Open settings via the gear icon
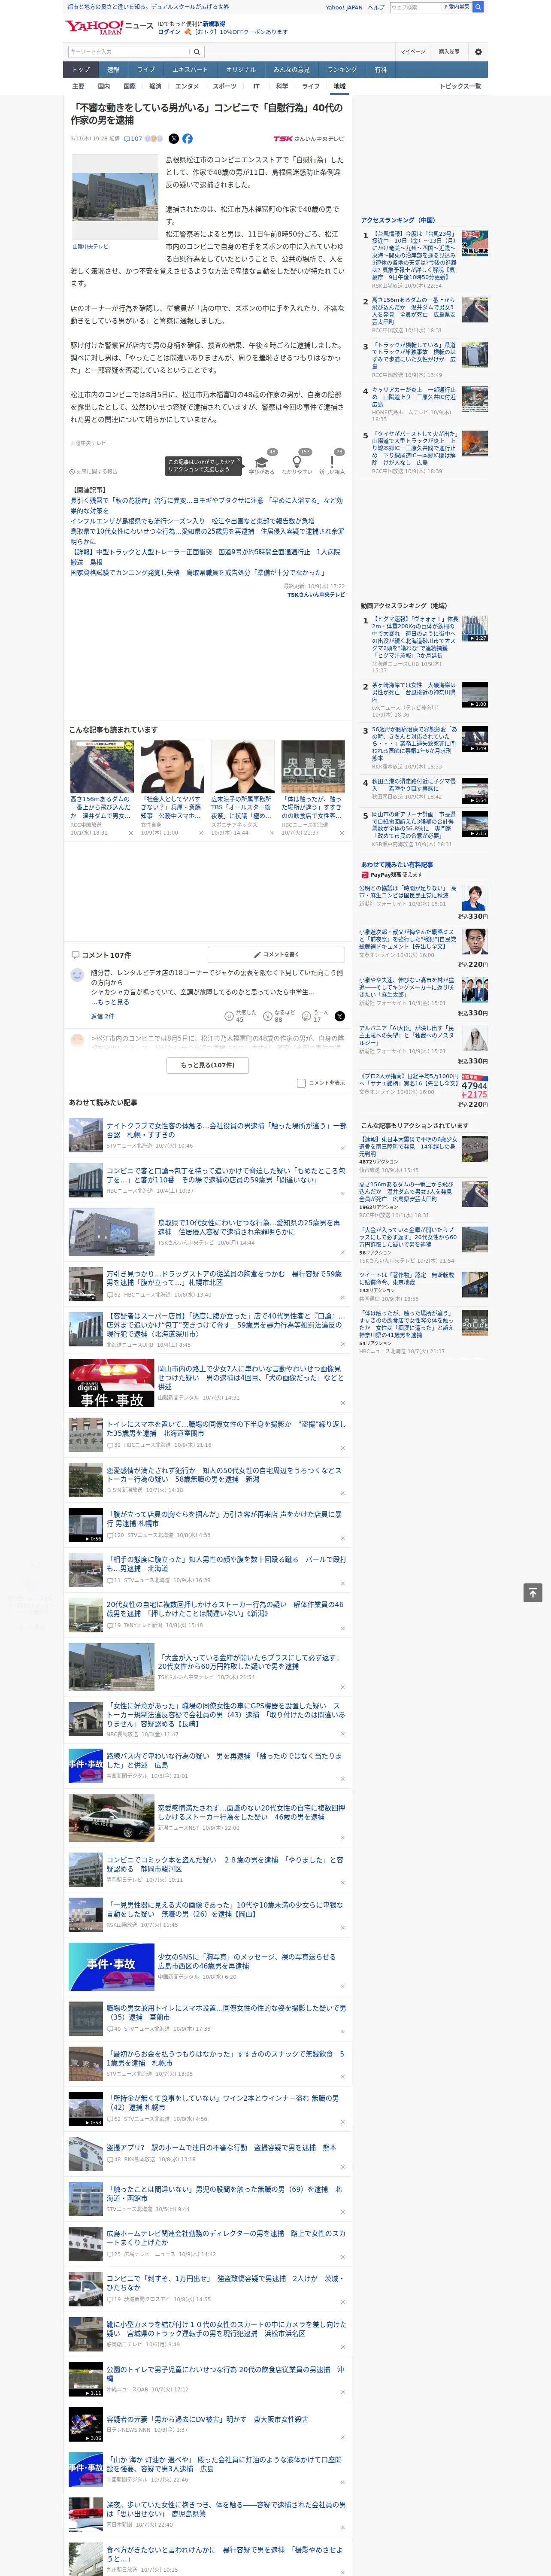 [x=478, y=51]
